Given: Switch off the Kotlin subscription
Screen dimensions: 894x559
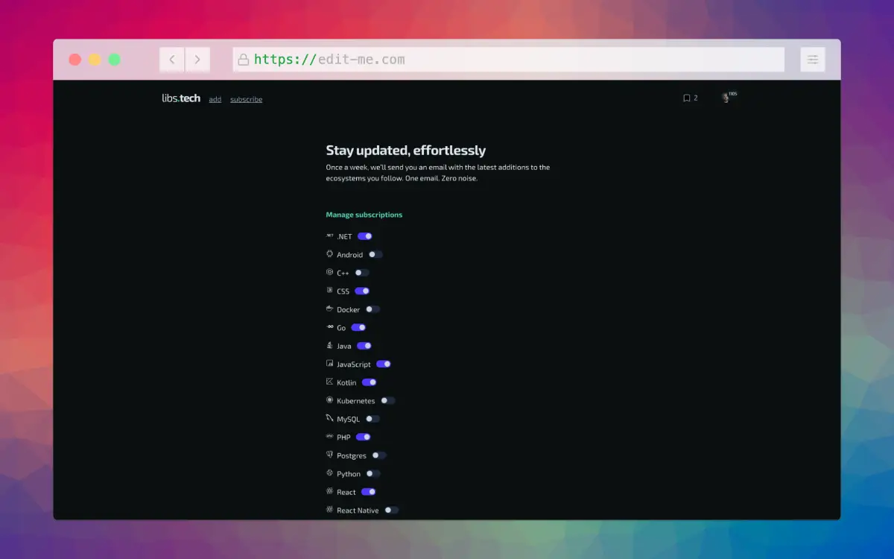Looking at the screenshot, I should 370,382.
